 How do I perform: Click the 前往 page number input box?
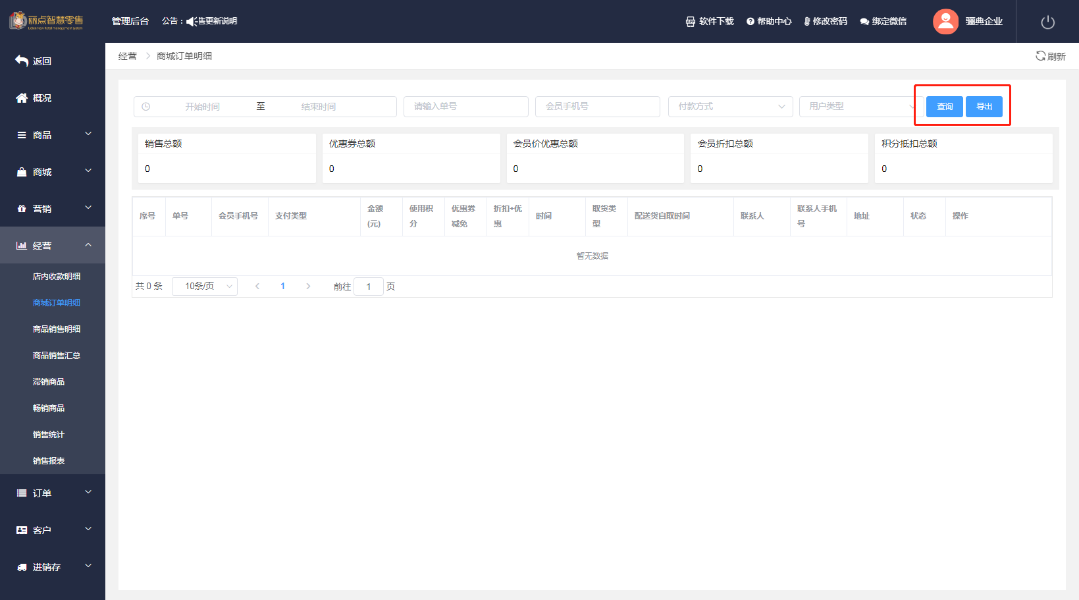[x=369, y=286]
